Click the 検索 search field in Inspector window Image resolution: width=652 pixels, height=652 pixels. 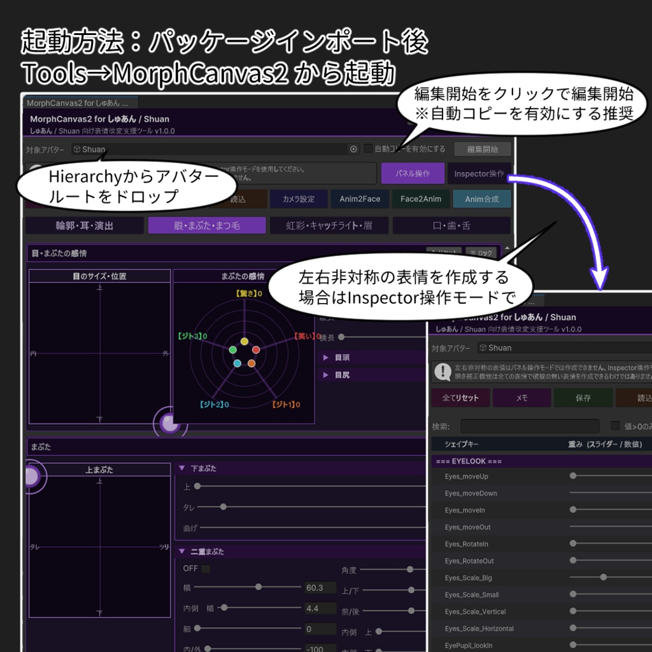point(530,426)
